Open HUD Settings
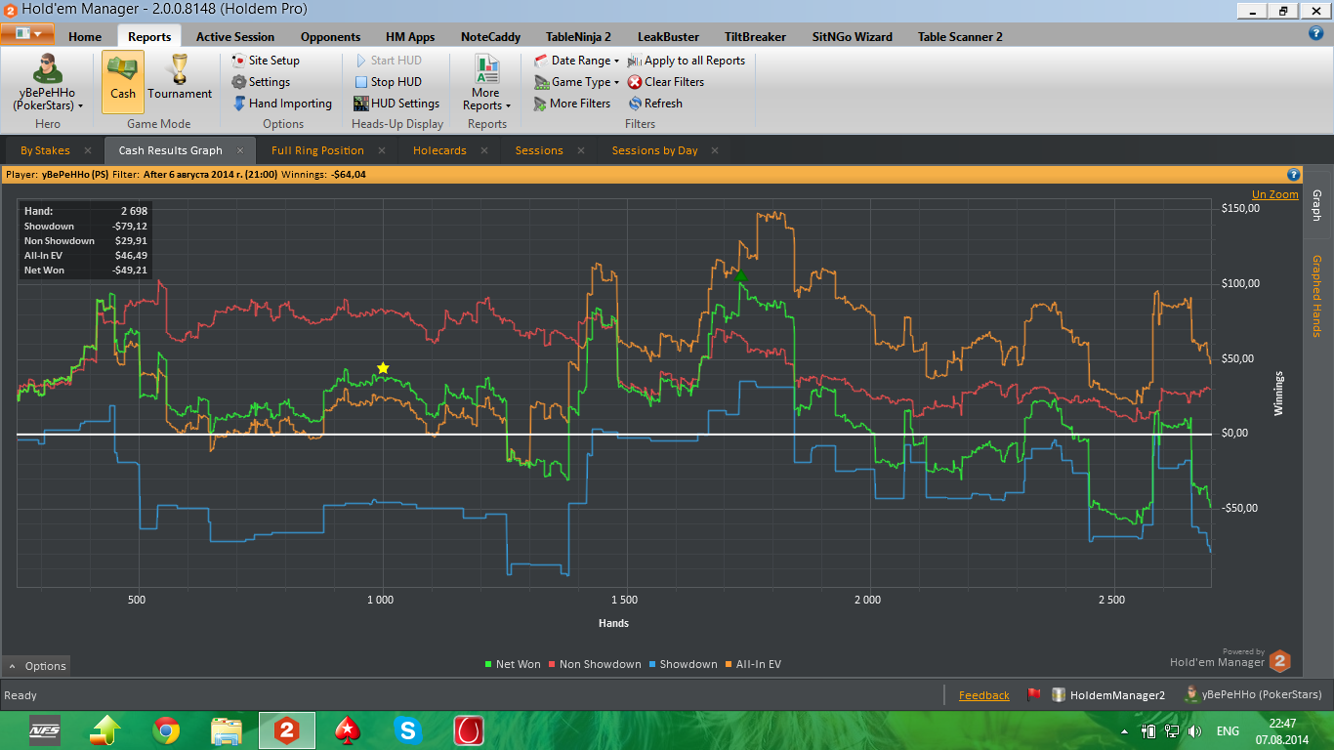The height and width of the screenshot is (750, 1334). 396,104
